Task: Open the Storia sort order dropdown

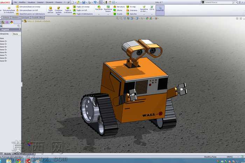Action: click(16, 34)
